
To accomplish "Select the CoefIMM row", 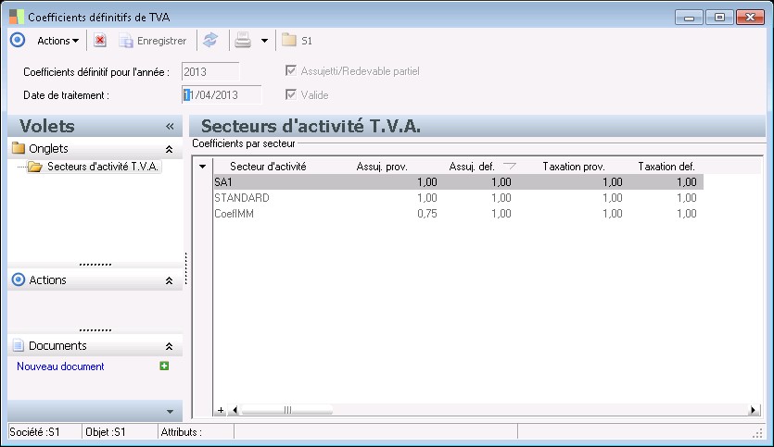I will tap(459, 214).
